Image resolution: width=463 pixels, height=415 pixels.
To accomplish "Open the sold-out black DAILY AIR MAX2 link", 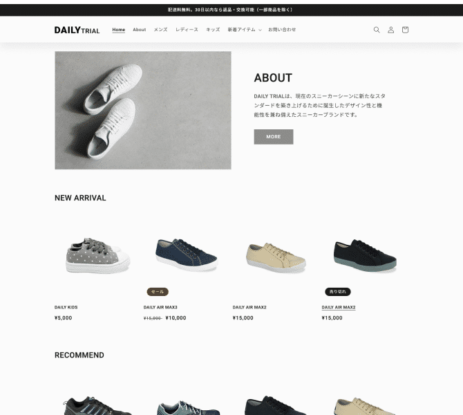I will coord(339,307).
